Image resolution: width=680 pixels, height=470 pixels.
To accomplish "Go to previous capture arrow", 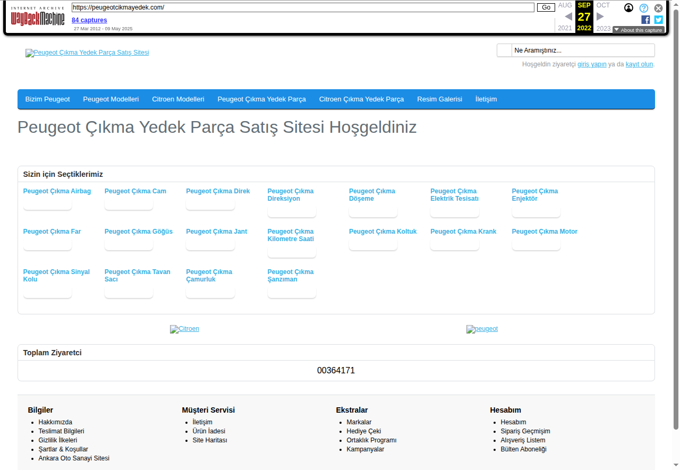I will 568,16.
